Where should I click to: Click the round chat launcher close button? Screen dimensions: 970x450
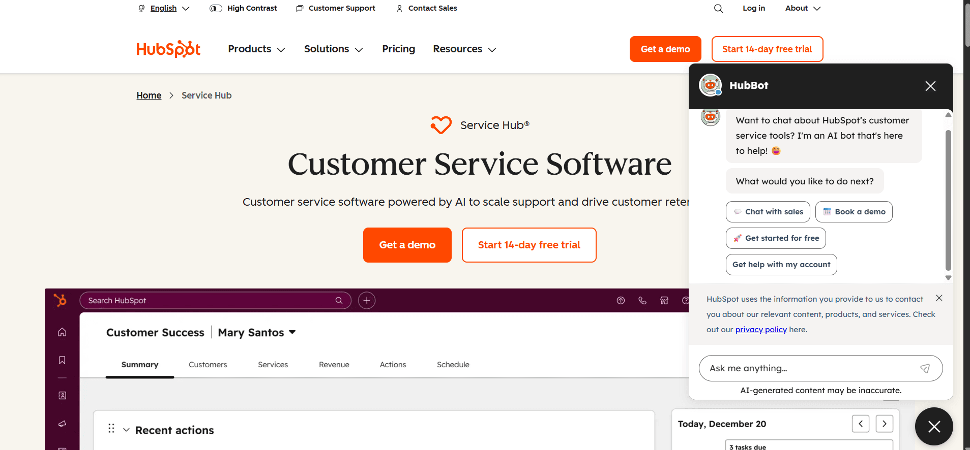pyautogui.click(x=934, y=427)
